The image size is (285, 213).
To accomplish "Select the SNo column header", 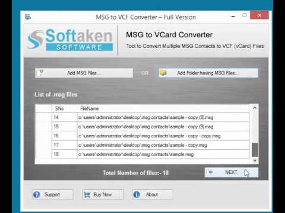I will click(64, 108).
